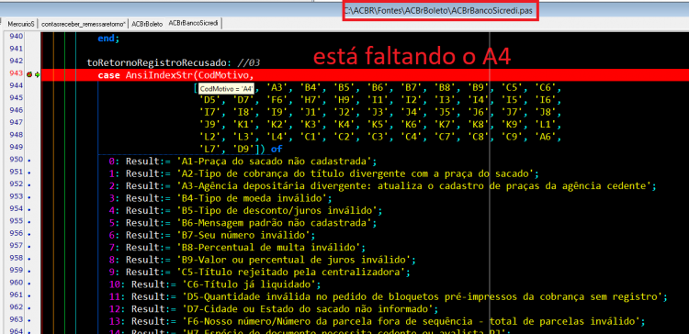Screen dimensions: 689x334
Task: Place cursor on AnsiIndexStr function name
Action: pyautogui.click(x=159, y=75)
